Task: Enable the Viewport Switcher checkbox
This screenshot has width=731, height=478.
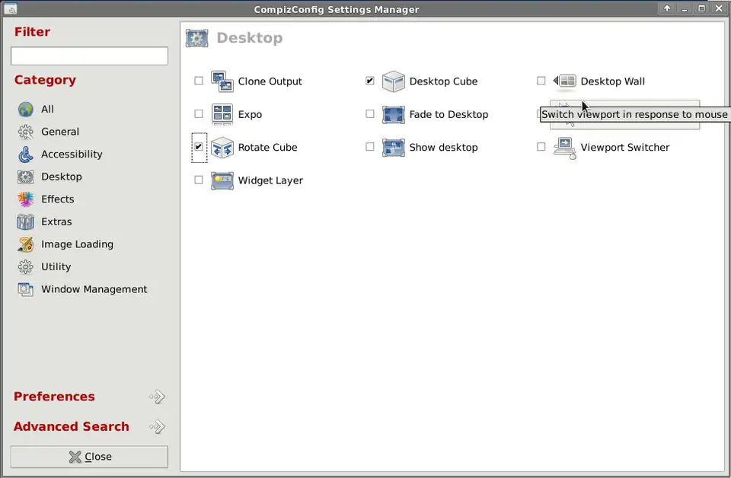Action: click(541, 147)
